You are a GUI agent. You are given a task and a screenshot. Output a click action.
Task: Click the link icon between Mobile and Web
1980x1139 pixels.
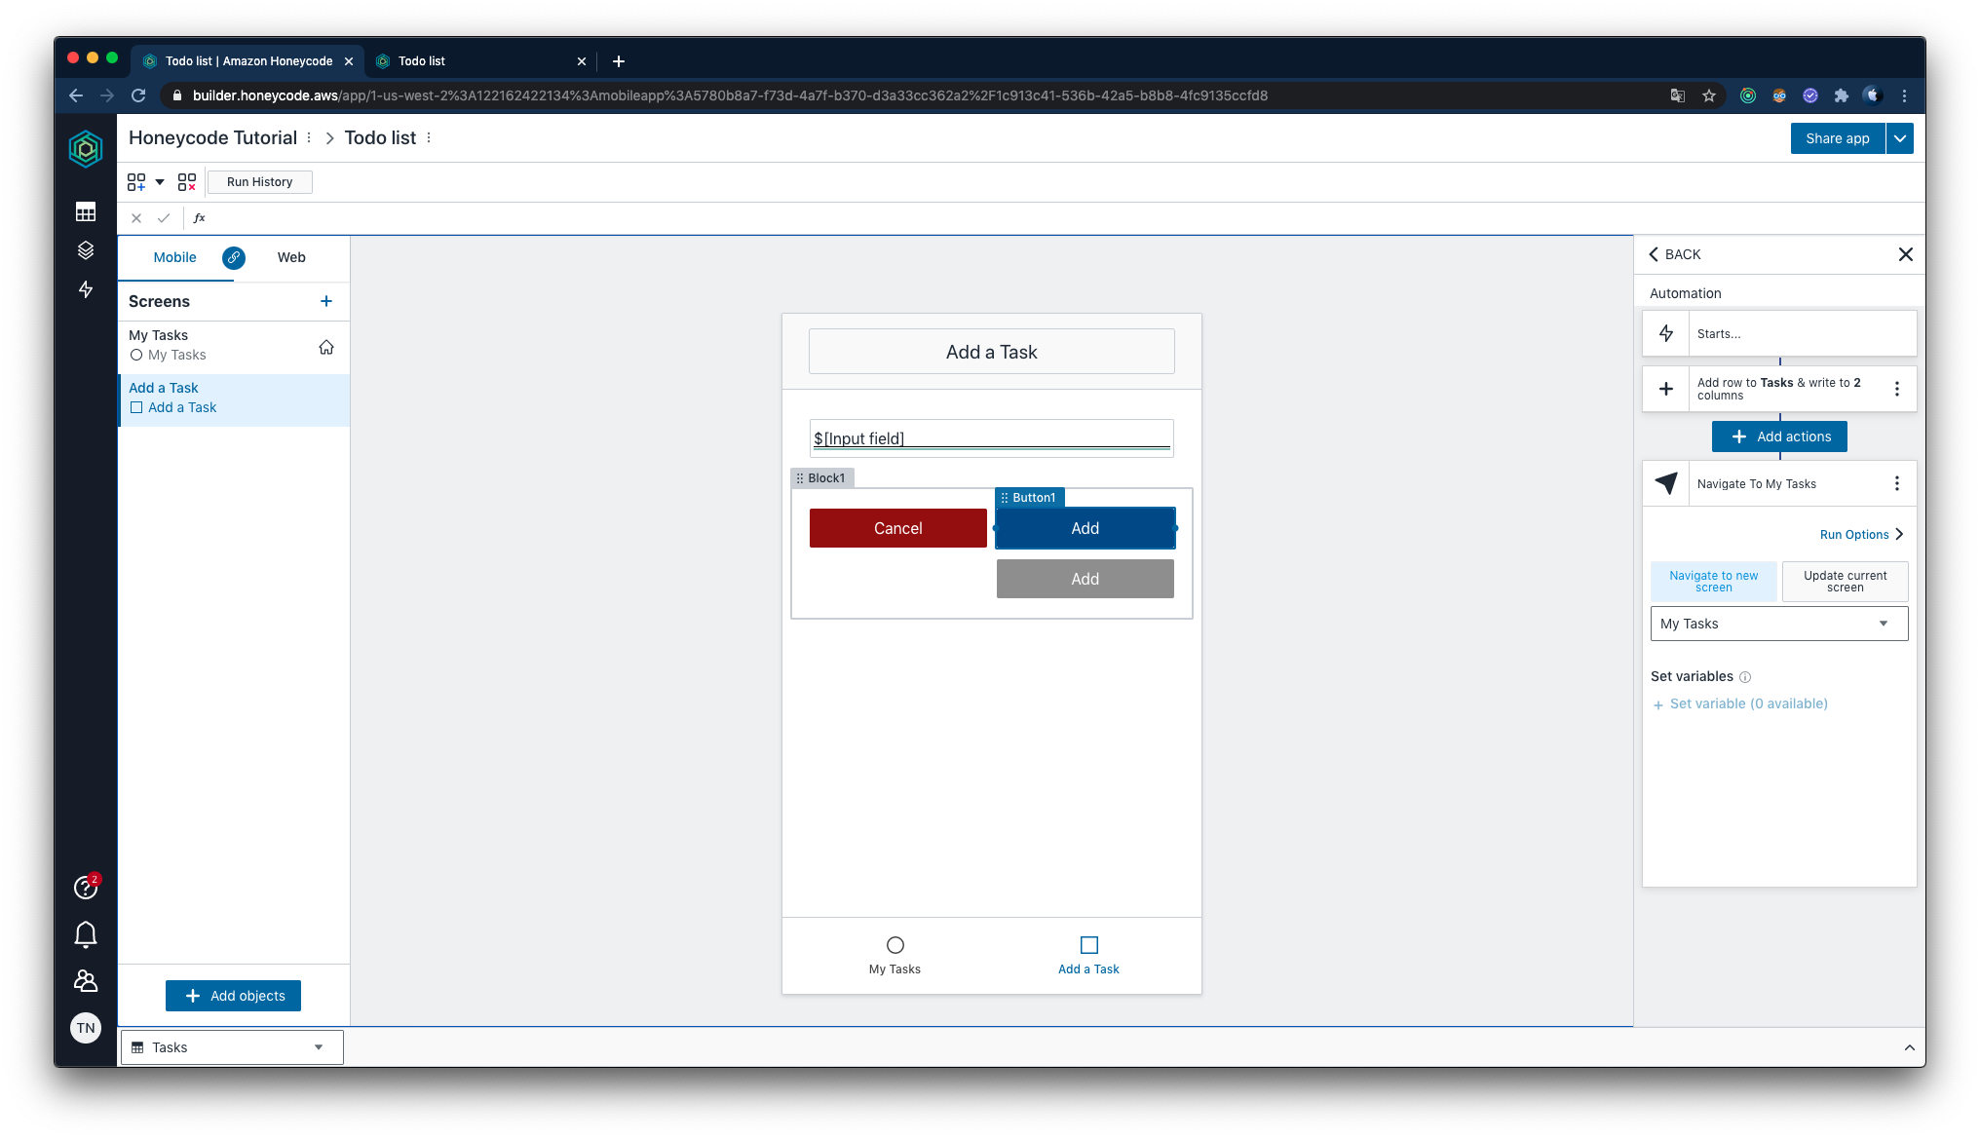234,257
